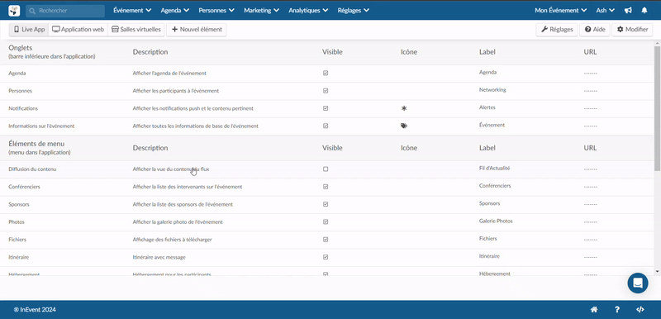Toggle Visible checkbox for Personnes
This screenshot has width=661, height=319.
pos(326,91)
